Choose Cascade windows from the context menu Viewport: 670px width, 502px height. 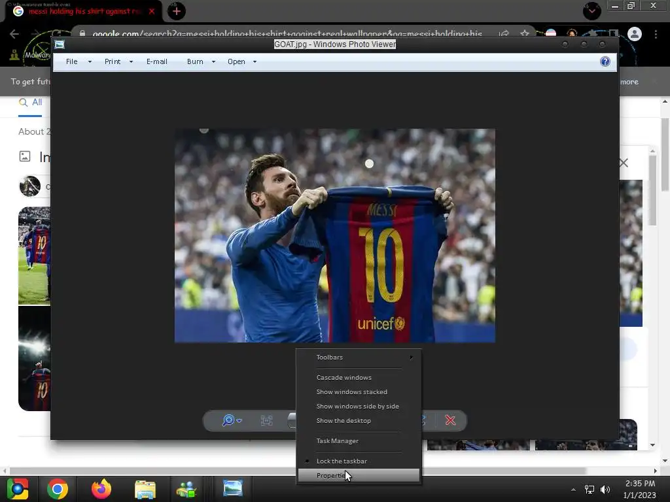(x=359, y=377)
